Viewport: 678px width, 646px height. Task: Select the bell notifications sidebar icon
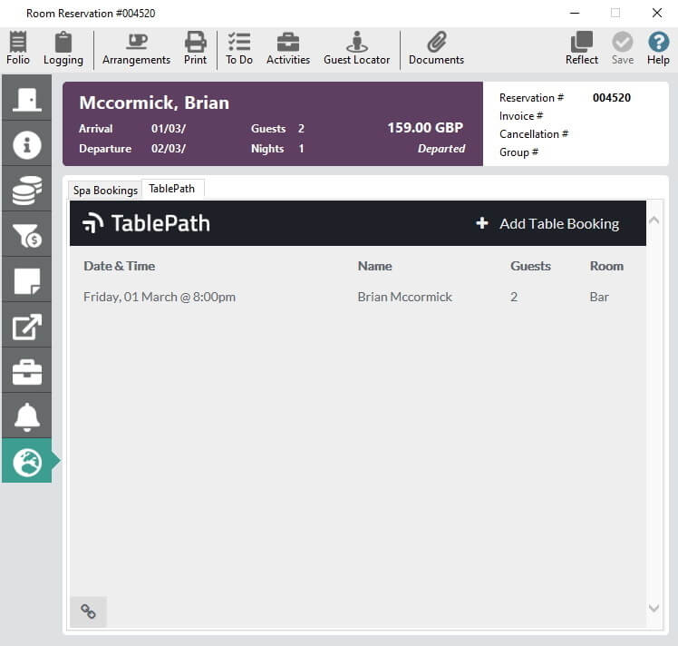(x=27, y=416)
